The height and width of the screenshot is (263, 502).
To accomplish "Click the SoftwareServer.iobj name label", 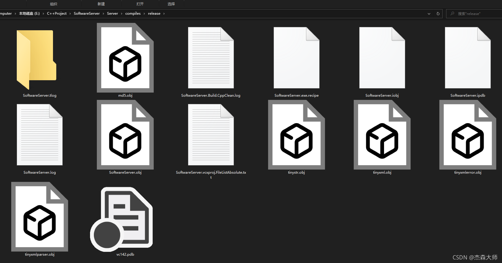I will [x=382, y=96].
